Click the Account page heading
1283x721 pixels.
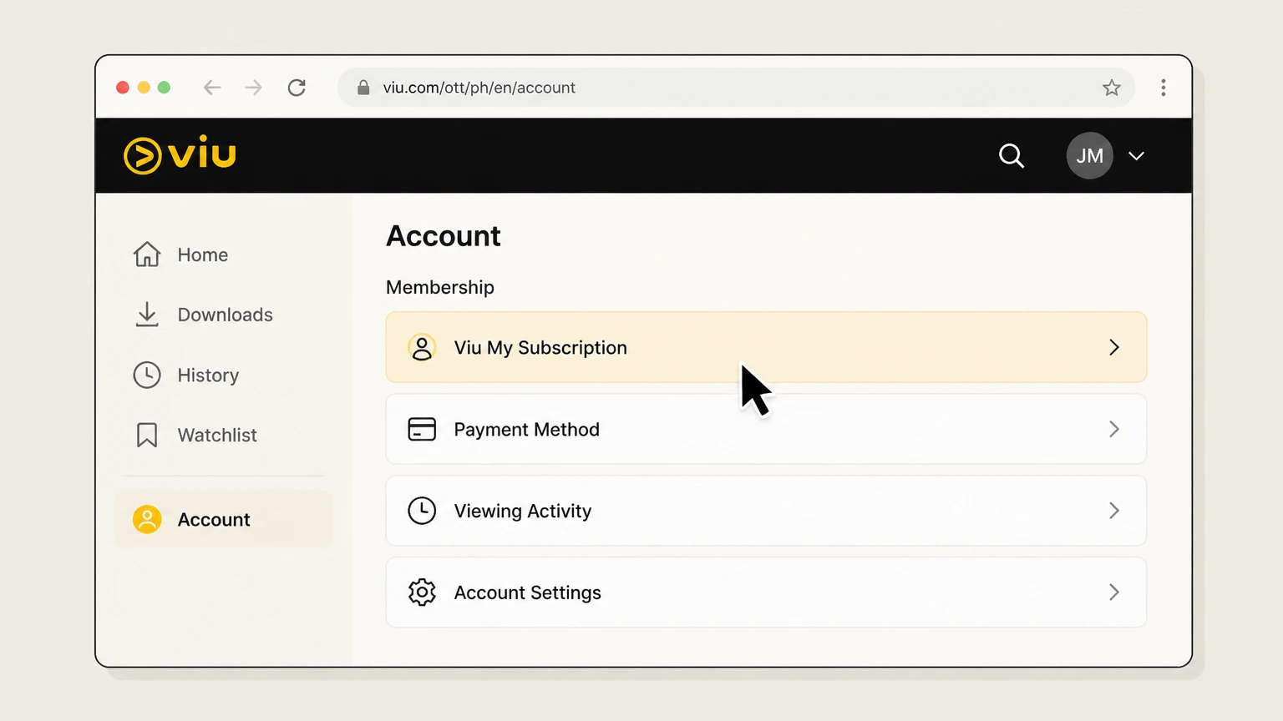point(443,236)
